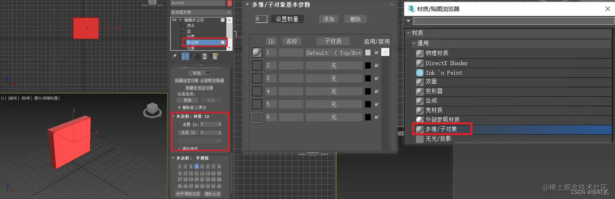615x199 pixels.
Task: Click ID 3 black color swatch
Action: click(368, 78)
